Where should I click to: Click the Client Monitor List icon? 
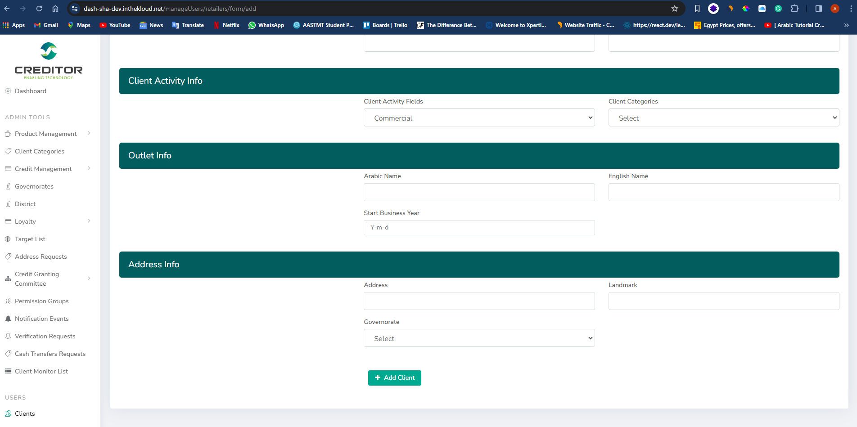8,371
